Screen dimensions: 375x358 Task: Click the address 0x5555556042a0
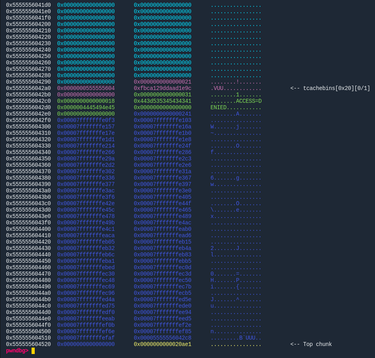pos(28,88)
